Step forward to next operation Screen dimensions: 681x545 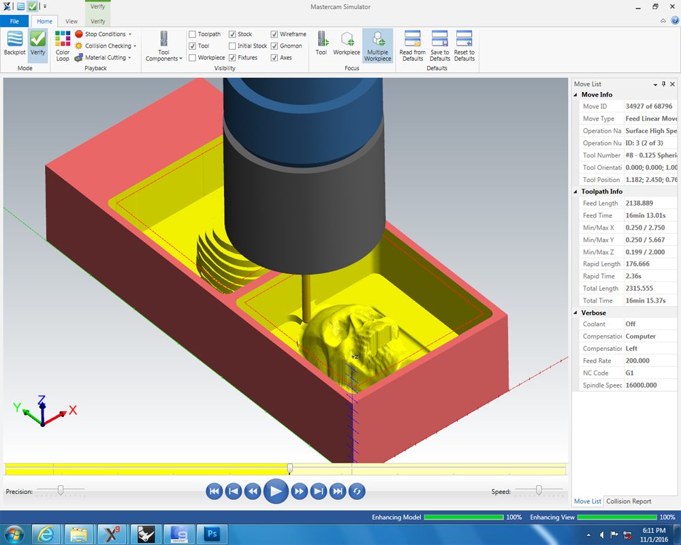pyautogui.click(x=318, y=492)
